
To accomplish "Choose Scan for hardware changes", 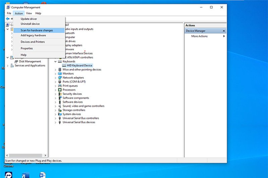I will coord(37,30).
